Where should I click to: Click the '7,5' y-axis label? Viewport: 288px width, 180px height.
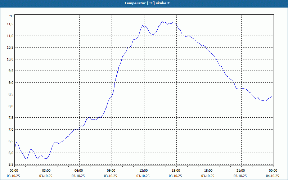click(11, 118)
